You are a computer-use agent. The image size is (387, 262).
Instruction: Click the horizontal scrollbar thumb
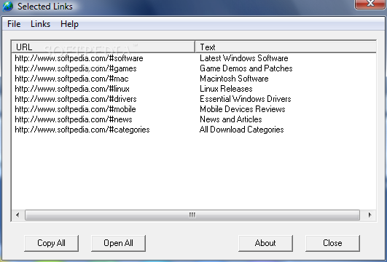point(192,215)
